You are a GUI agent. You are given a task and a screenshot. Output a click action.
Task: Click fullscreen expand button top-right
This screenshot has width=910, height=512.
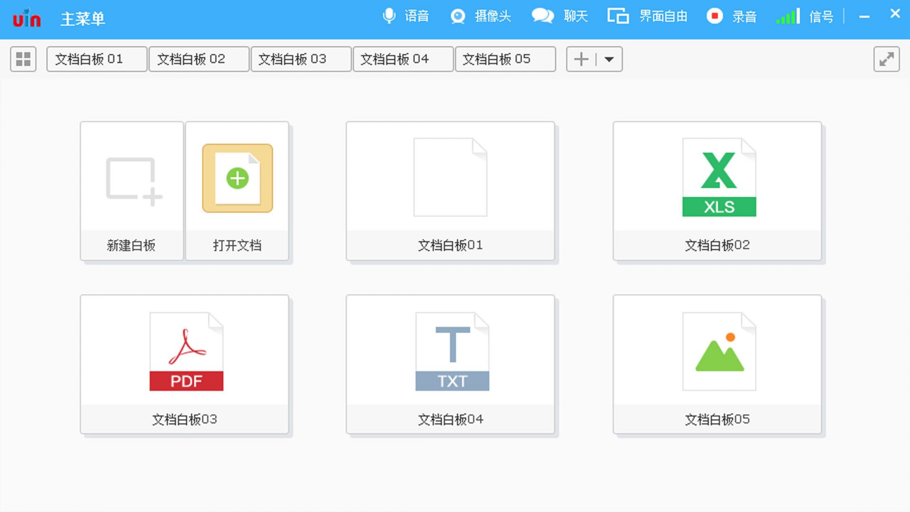click(886, 59)
